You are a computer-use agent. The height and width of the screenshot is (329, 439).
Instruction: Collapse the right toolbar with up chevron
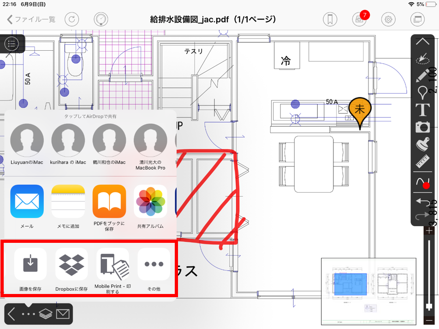click(x=422, y=41)
